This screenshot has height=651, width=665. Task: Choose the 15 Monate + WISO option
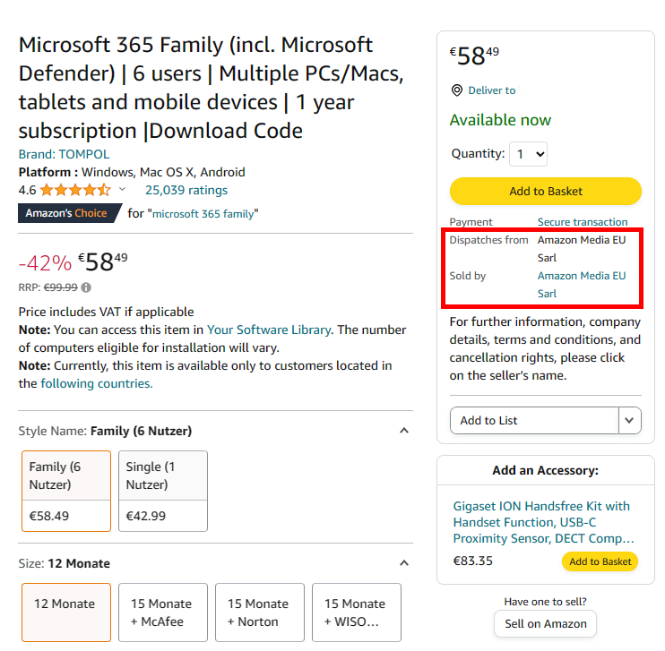coord(357,612)
